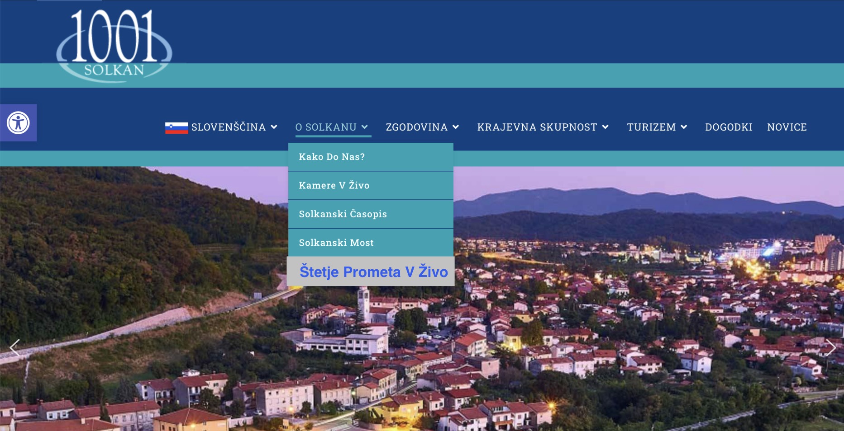Click the 1001 Solkan logo
The height and width of the screenshot is (431, 844).
tap(114, 46)
